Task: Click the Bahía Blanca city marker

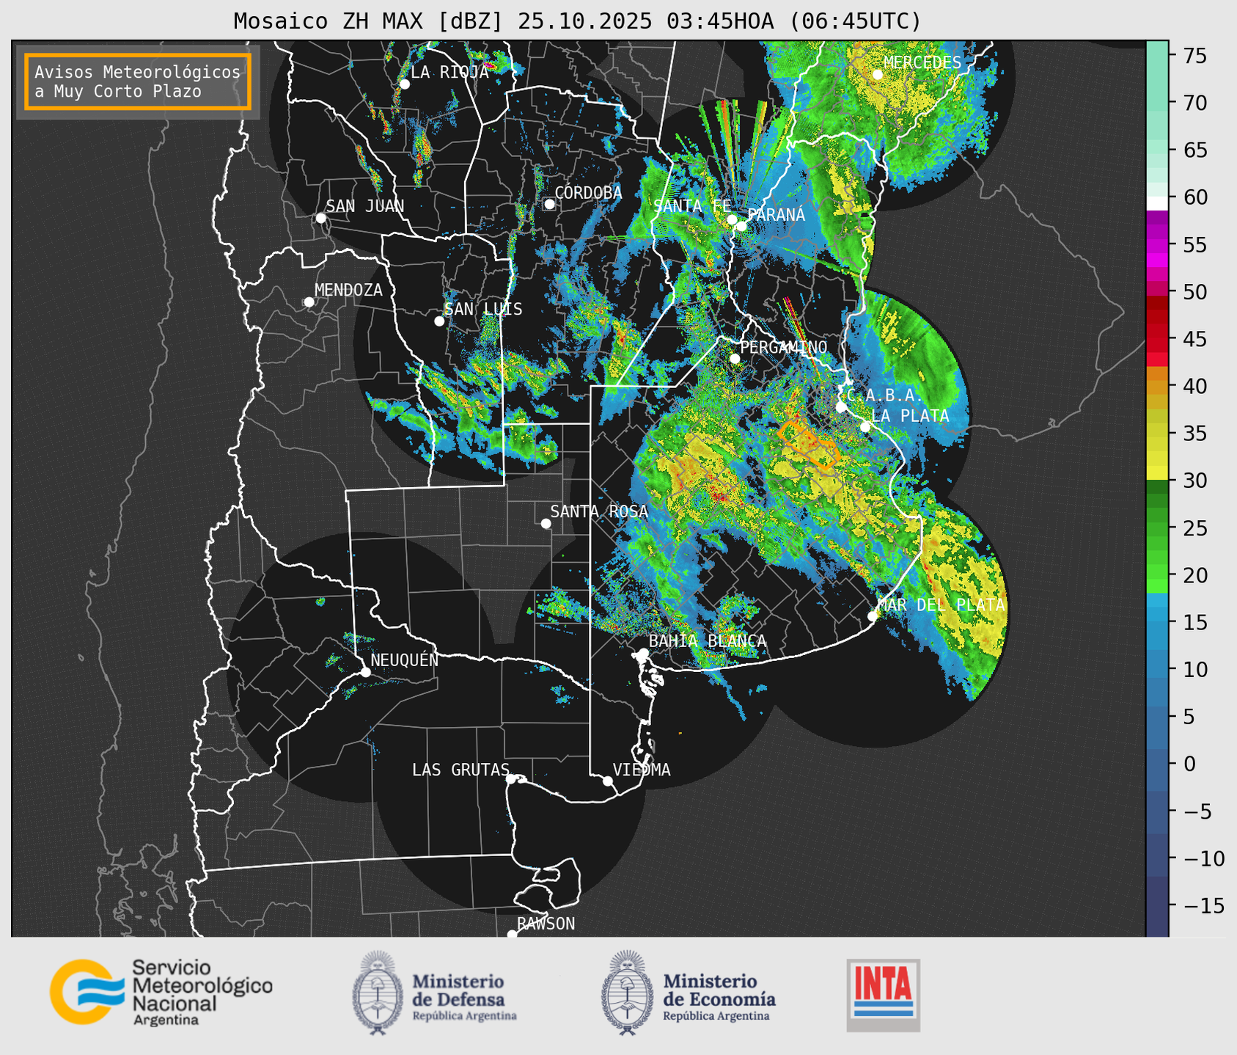Action: pos(643,653)
